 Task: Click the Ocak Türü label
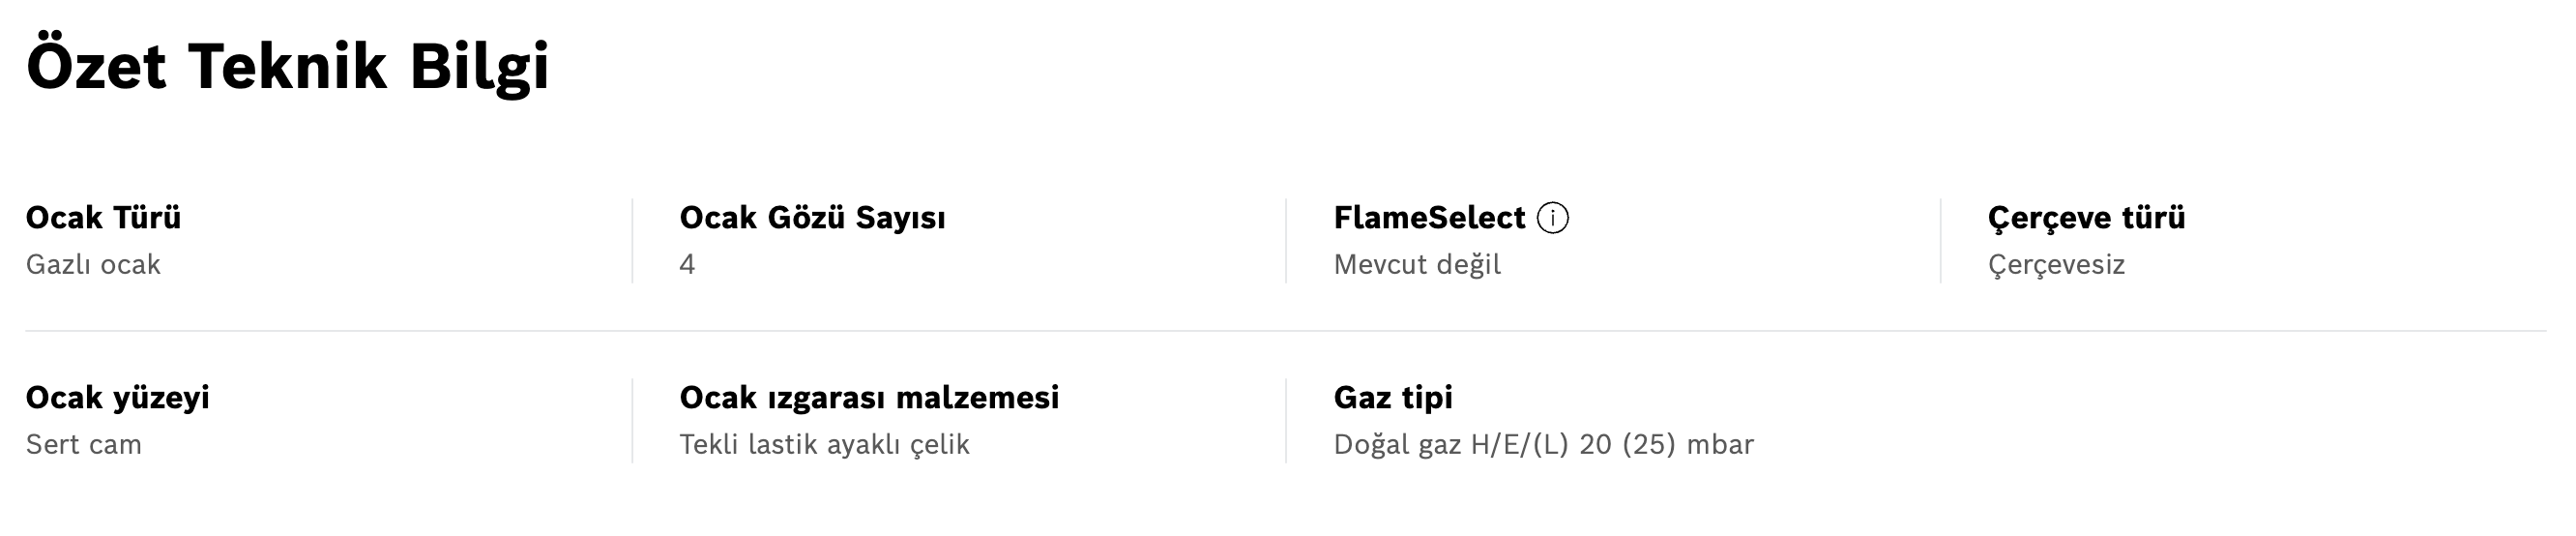103,217
